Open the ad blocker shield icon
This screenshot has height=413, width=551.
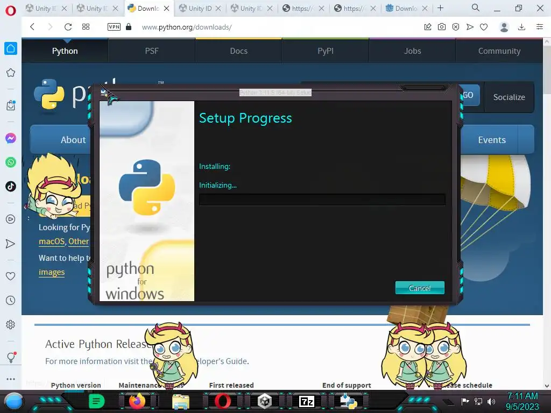(x=456, y=27)
